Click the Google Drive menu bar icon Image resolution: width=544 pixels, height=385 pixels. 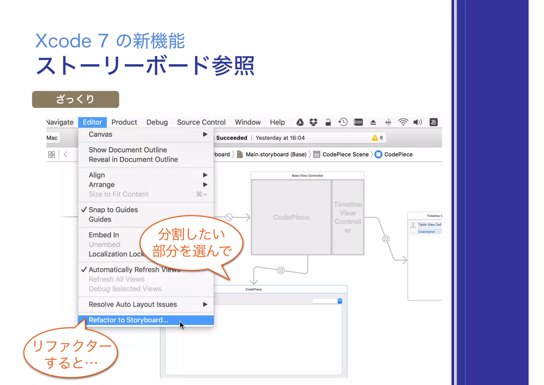point(300,122)
